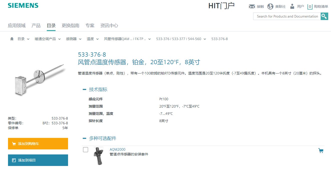Click the Siemens logo
331x179 pixels.
click(23, 6)
